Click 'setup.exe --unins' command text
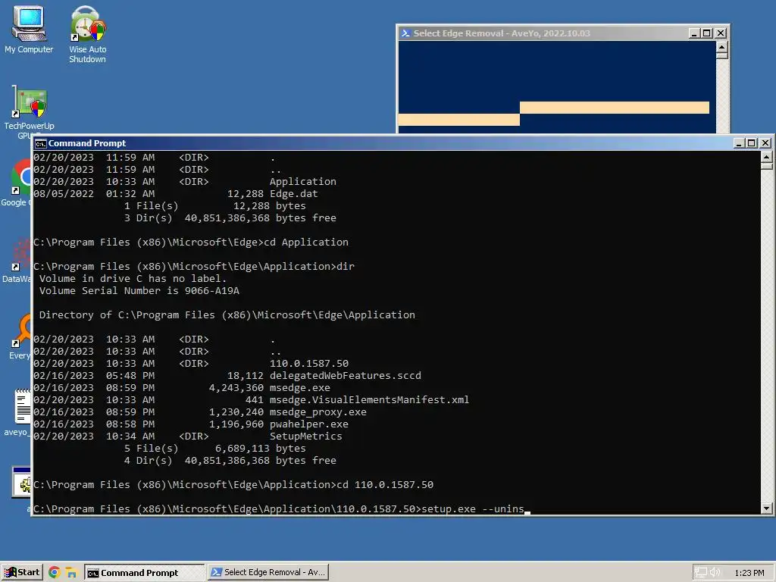This screenshot has width=776, height=582. (473, 508)
